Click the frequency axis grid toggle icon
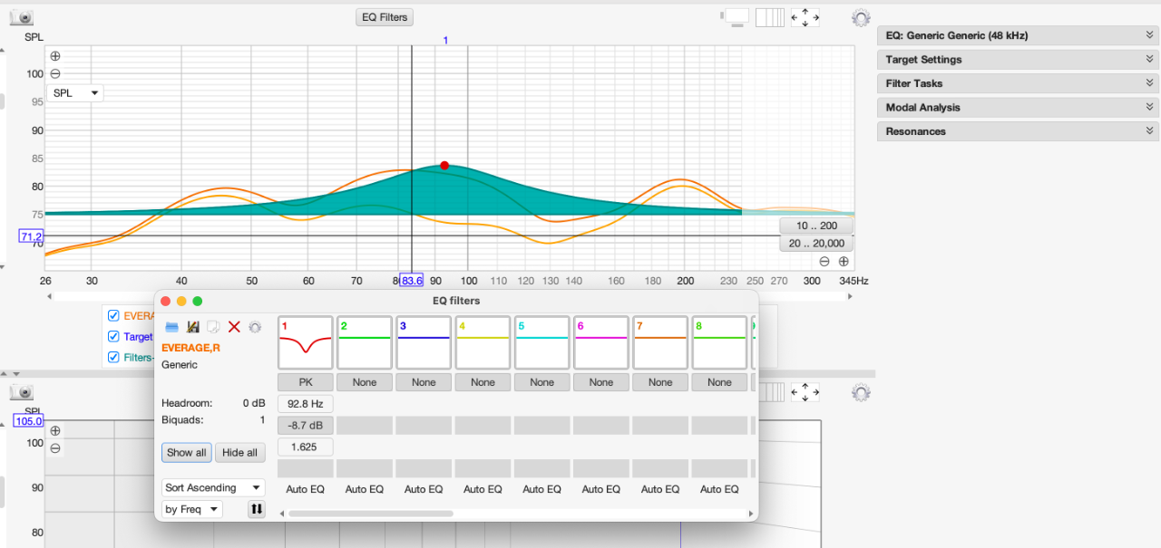The height and width of the screenshot is (548, 1161). (769, 16)
